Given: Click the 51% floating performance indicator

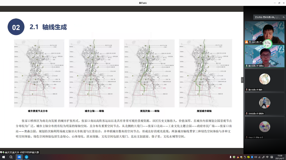Looking at the screenshot, I should point(268,44).
